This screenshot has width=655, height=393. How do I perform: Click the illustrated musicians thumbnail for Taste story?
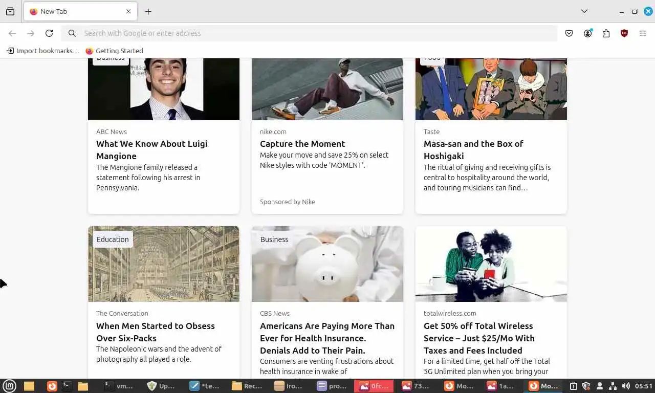coord(491,89)
